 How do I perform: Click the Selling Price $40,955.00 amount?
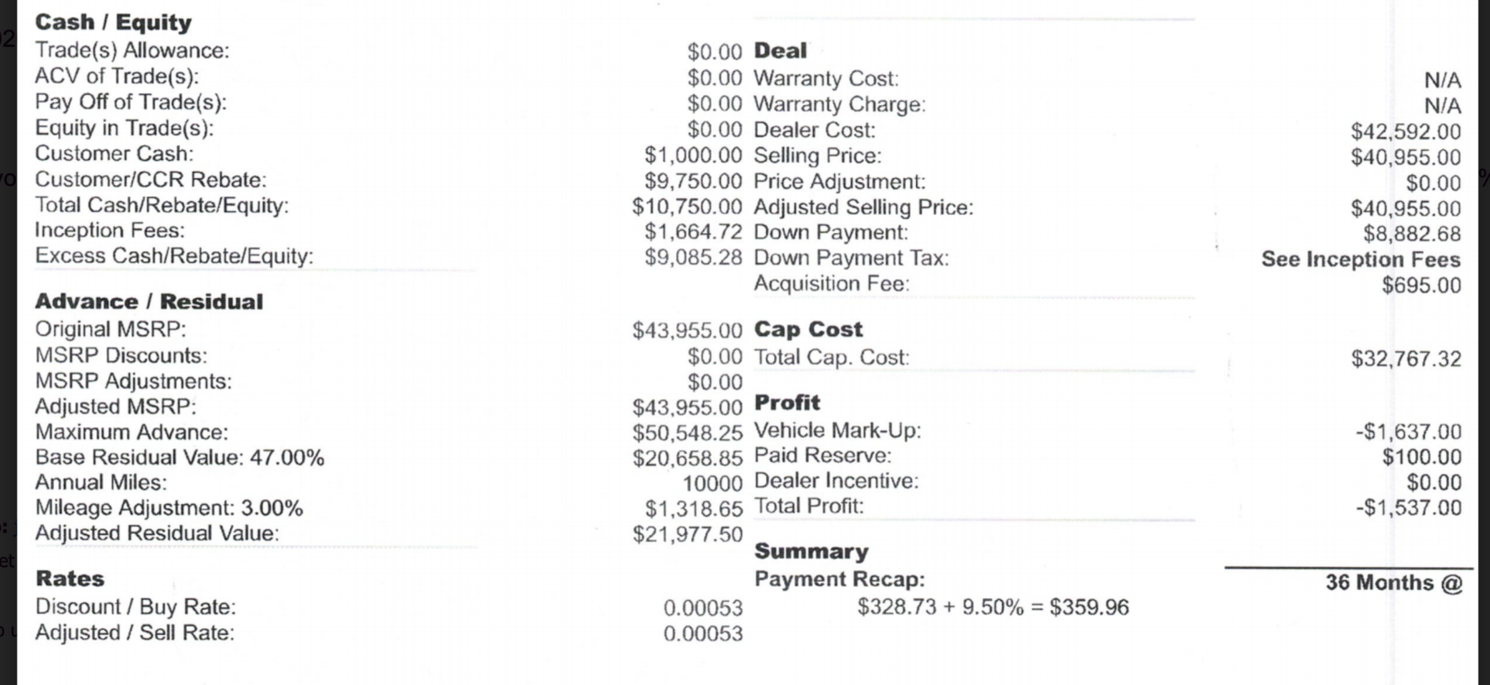pyautogui.click(x=1406, y=157)
